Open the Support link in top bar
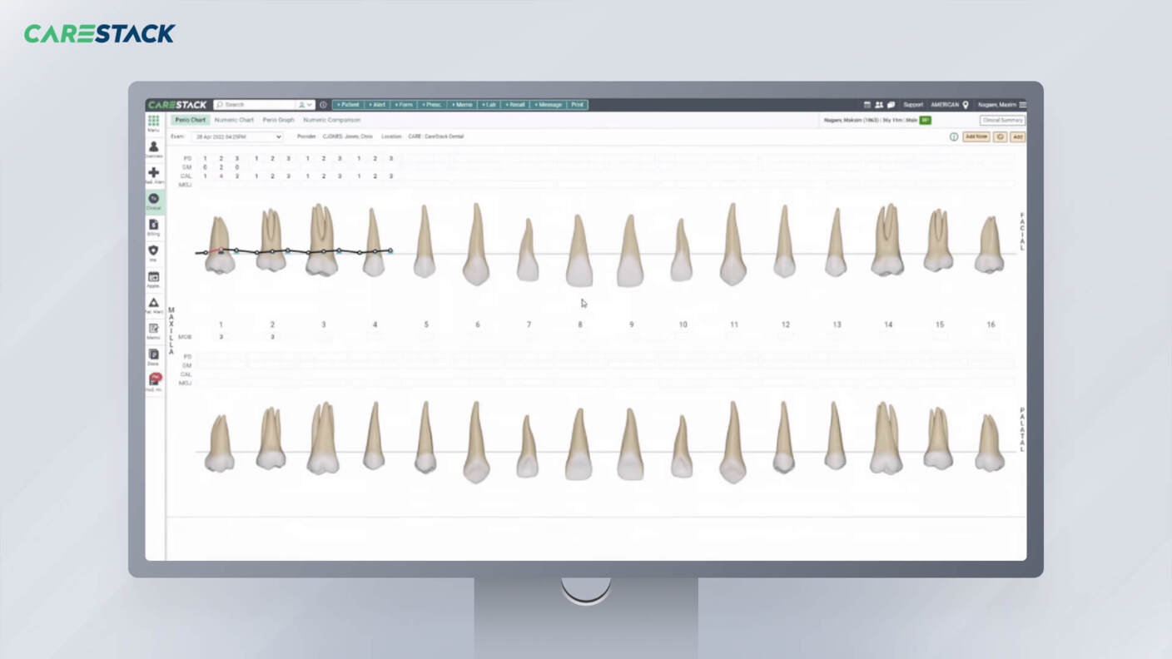Screen dimensions: 1172x659 pyautogui.click(x=913, y=105)
